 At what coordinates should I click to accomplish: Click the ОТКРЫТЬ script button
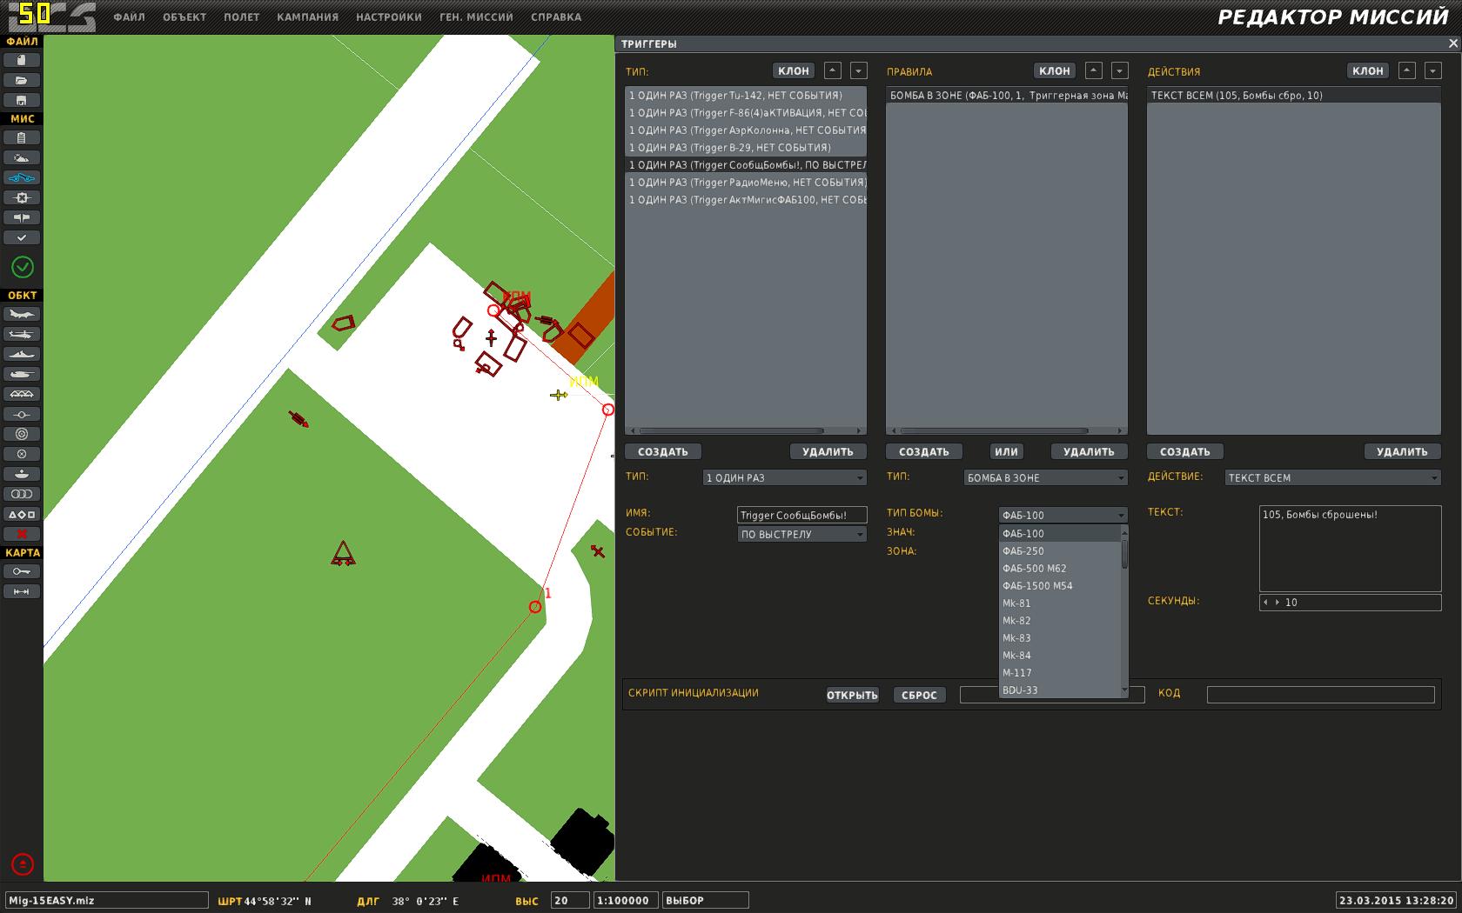tap(853, 695)
